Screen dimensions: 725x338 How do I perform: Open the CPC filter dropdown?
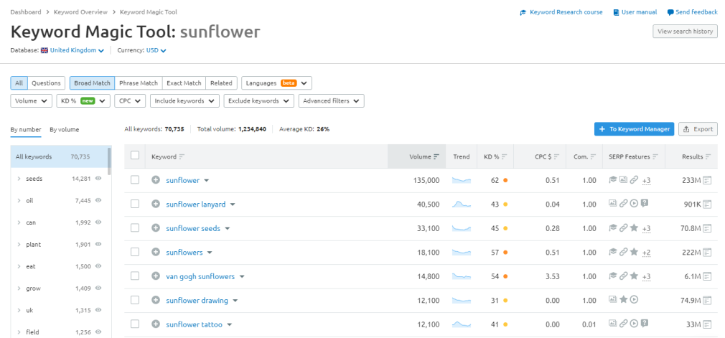click(131, 100)
